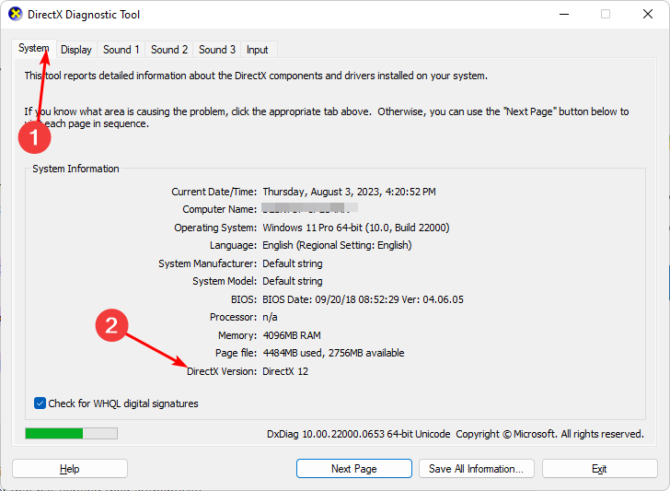Click 'Windows 11 Pro 64-bit' operating system value

[356, 228]
